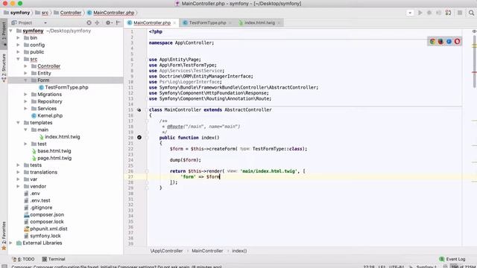The width and height of the screenshot is (477, 268).
Task: Open in Chrome browser icon
Action: [432, 42]
